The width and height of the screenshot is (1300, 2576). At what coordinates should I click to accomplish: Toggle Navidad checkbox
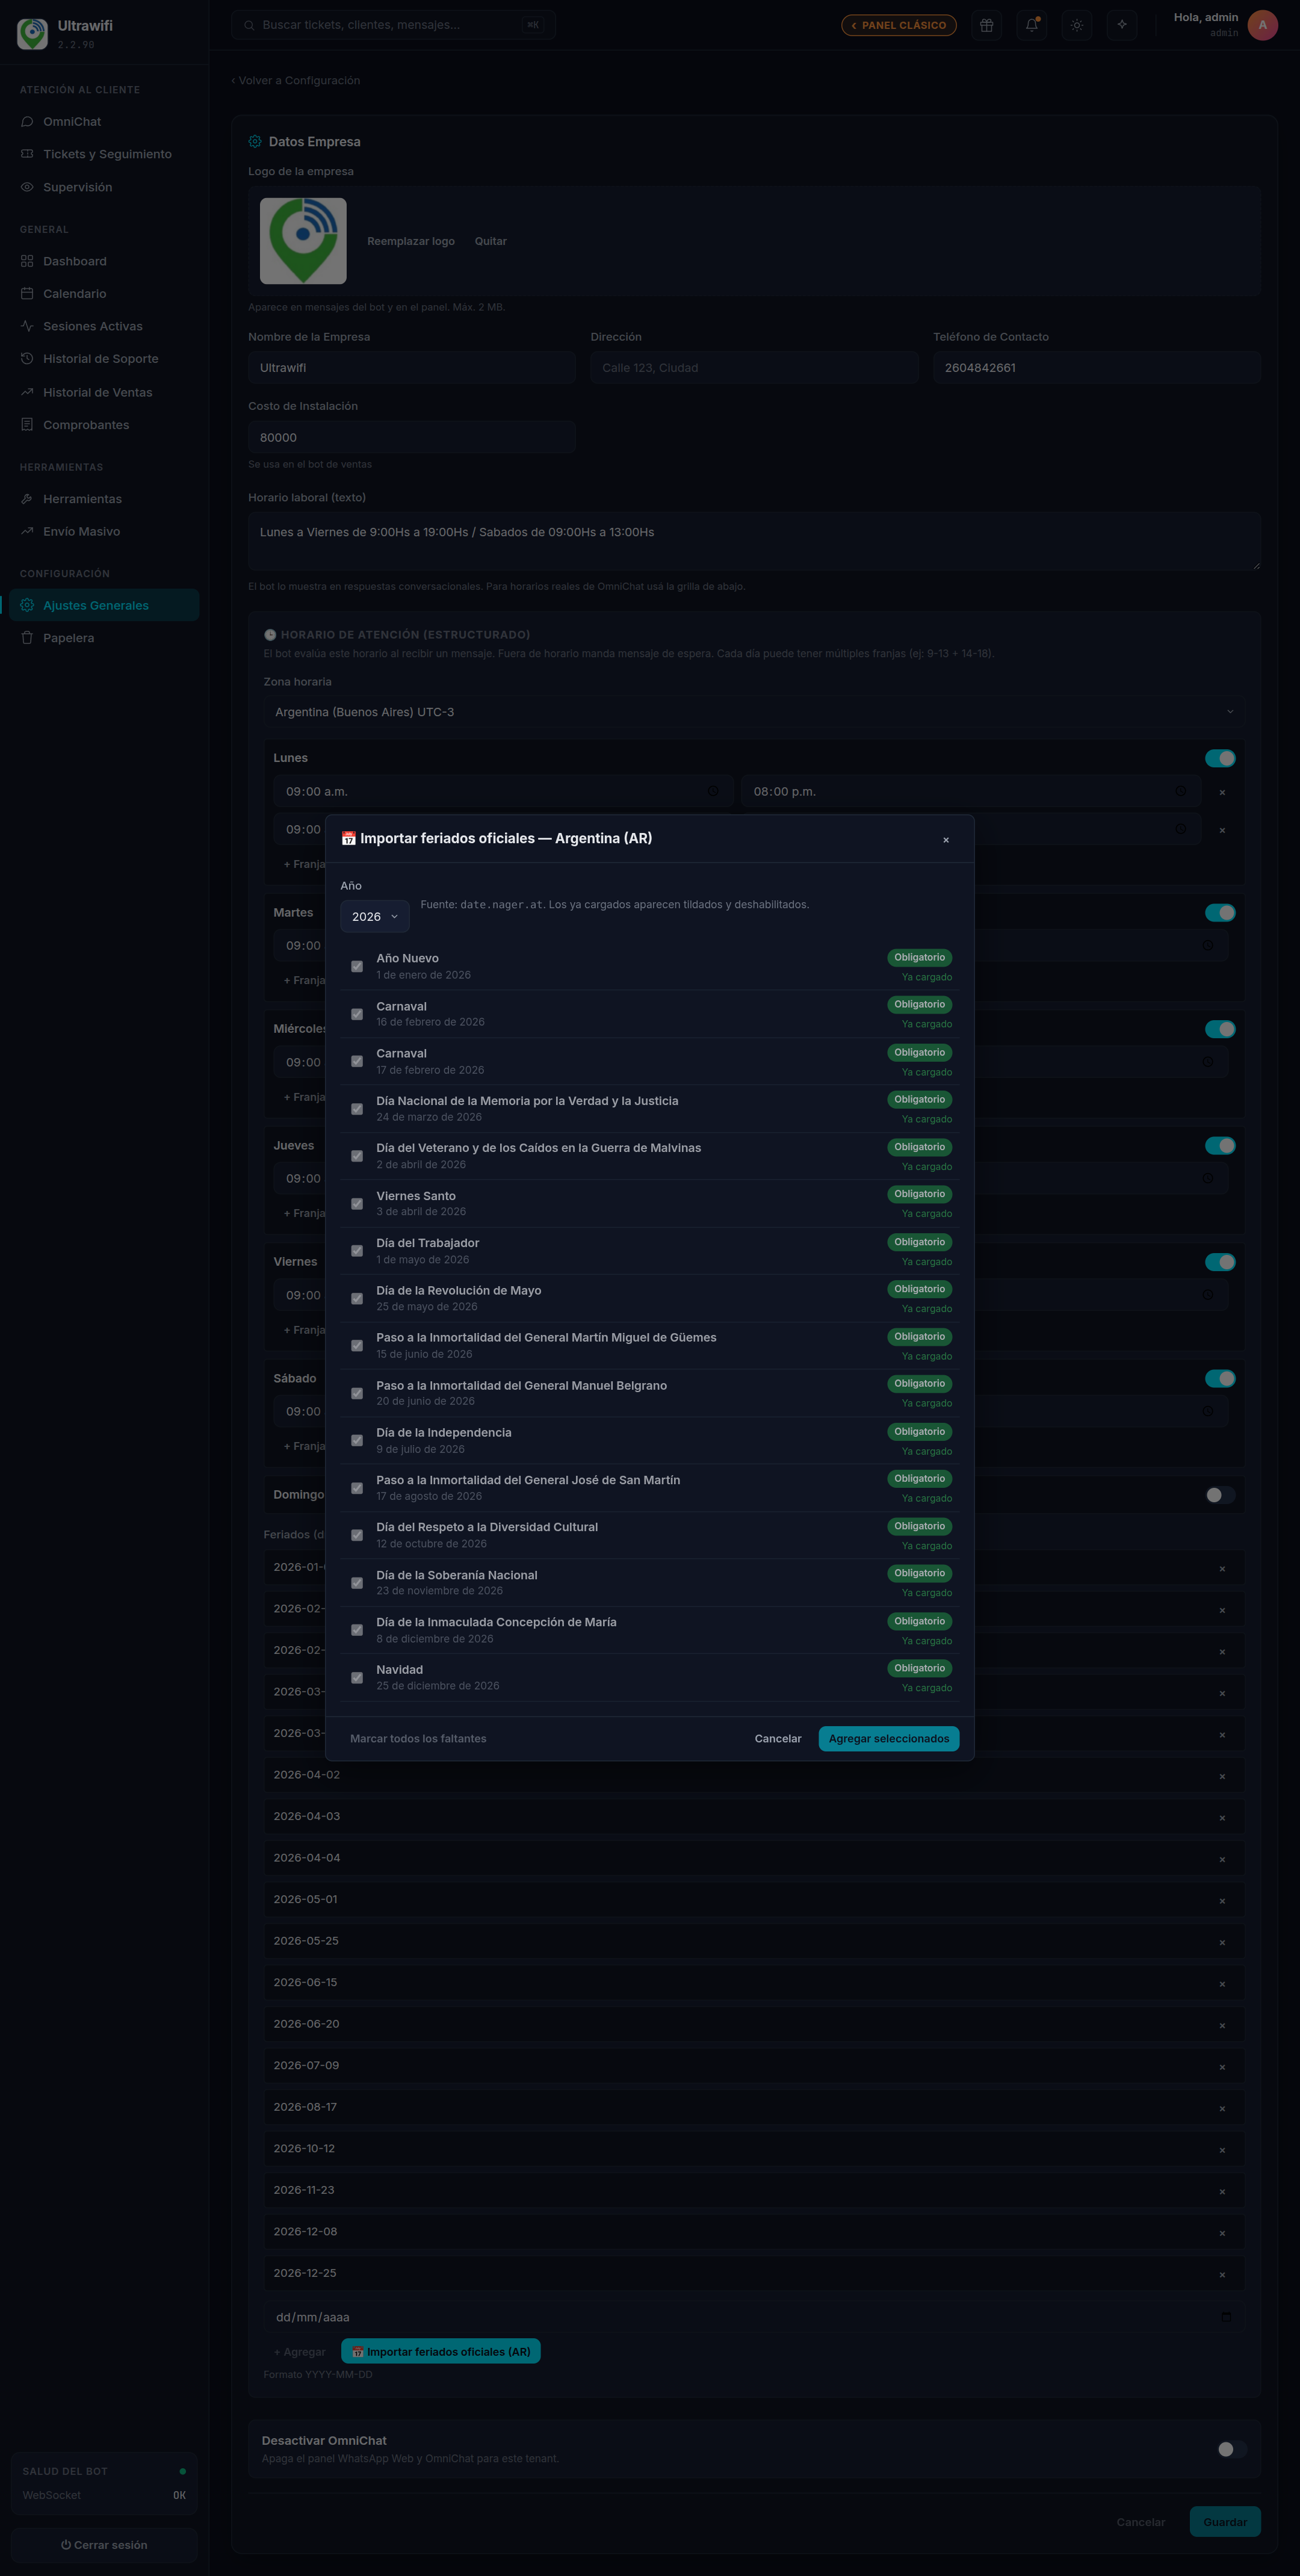point(357,1678)
